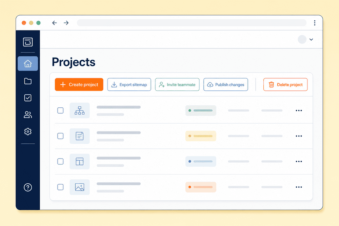Click the app logo icon in sidebar
The width and height of the screenshot is (339, 226).
[28, 42]
